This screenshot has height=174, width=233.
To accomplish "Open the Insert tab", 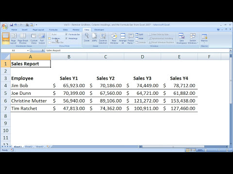I will [x=25, y=30].
